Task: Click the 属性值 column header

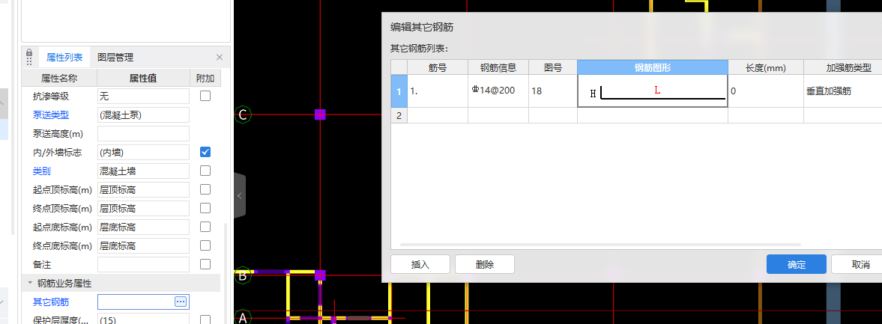Action: [x=143, y=78]
